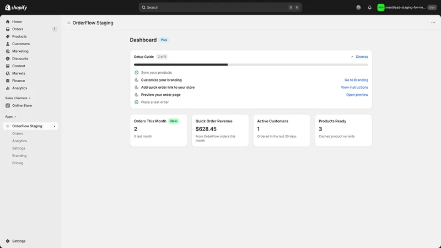Go to the Home label in the sidebar
Image resolution: width=441 pixels, height=248 pixels.
coord(17,21)
